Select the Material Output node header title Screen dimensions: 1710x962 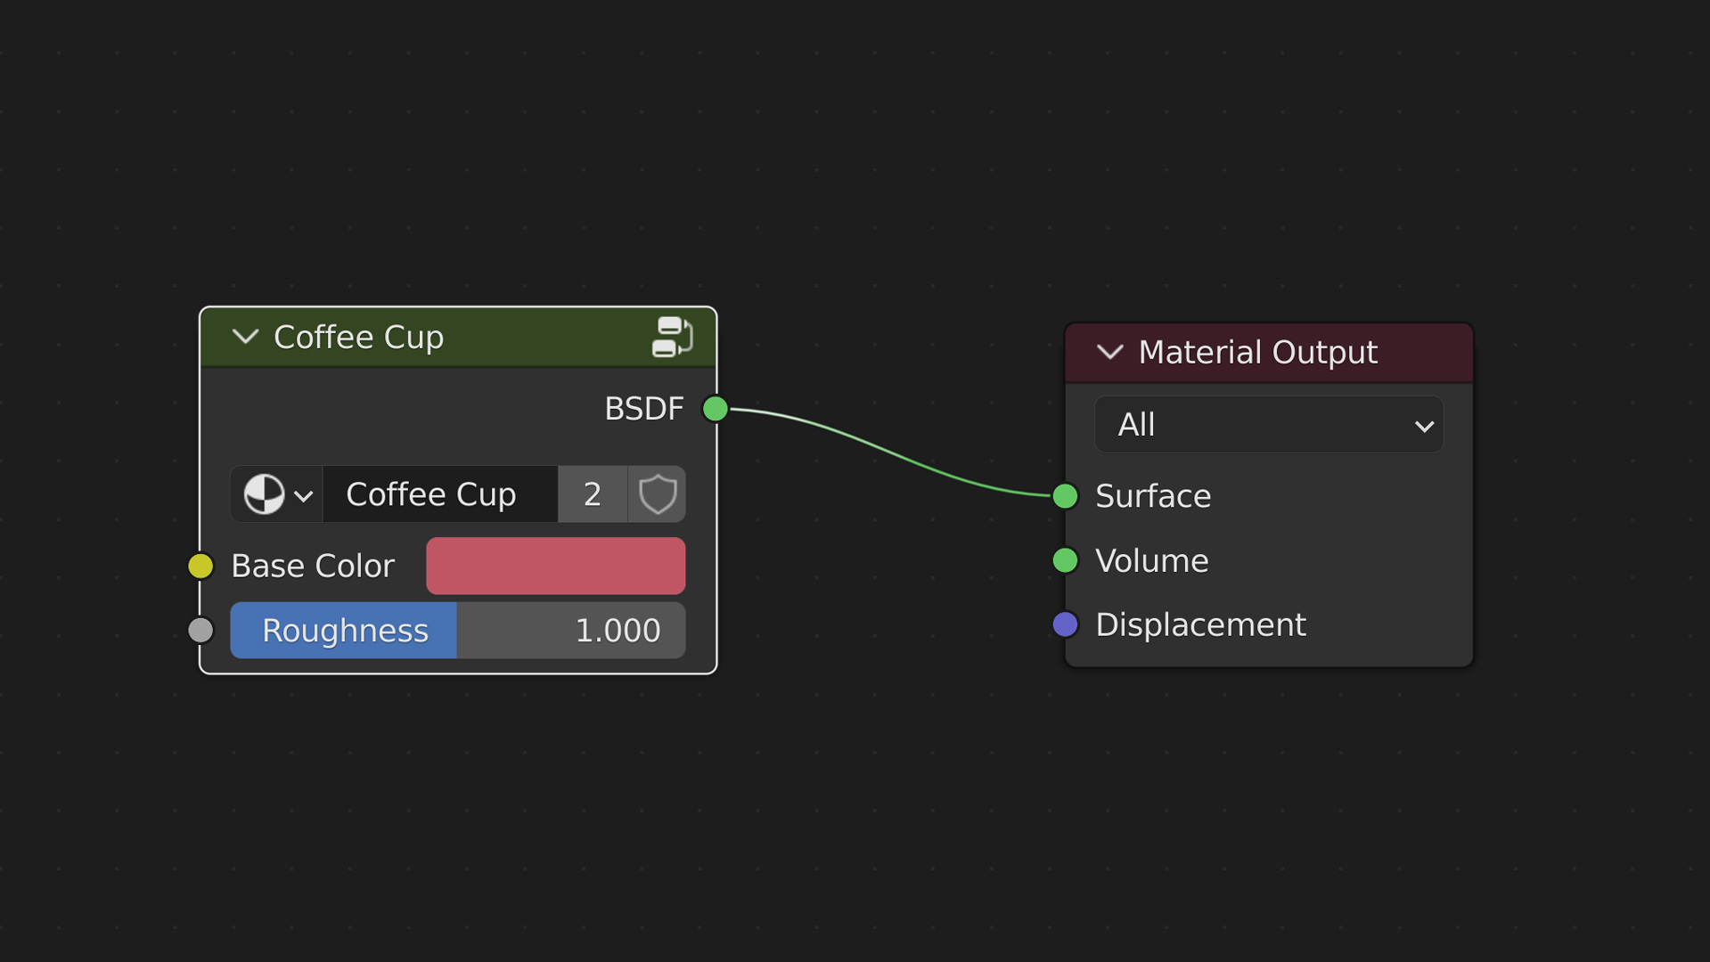click(x=1257, y=353)
